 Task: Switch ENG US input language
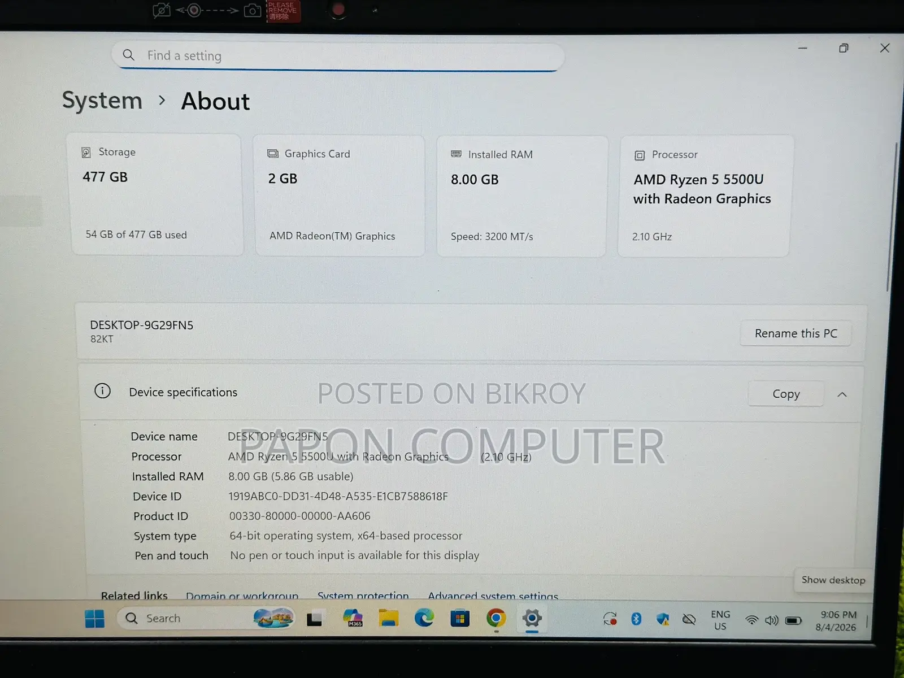coord(720,620)
